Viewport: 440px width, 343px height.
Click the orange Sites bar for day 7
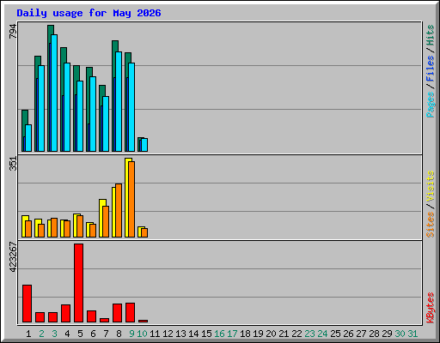(x=106, y=221)
